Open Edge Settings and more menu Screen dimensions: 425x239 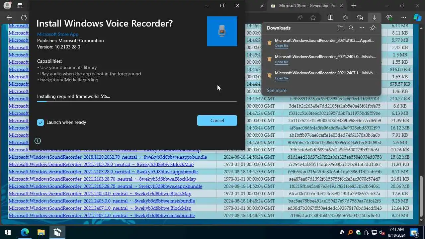click(404, 18)
